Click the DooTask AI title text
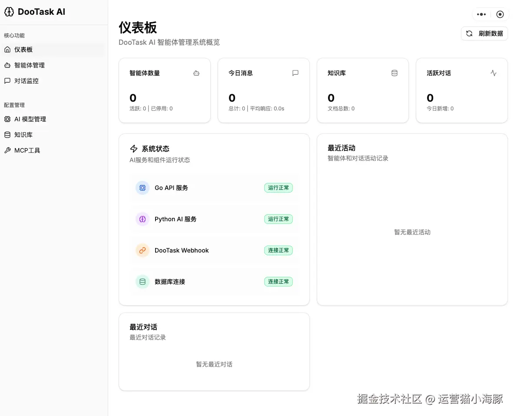The width and height of the screenshot is (514, 416). point(42,12)
